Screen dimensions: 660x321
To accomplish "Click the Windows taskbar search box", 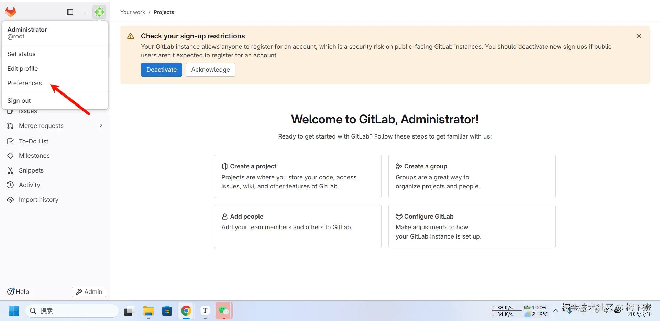I will (72, 311).
